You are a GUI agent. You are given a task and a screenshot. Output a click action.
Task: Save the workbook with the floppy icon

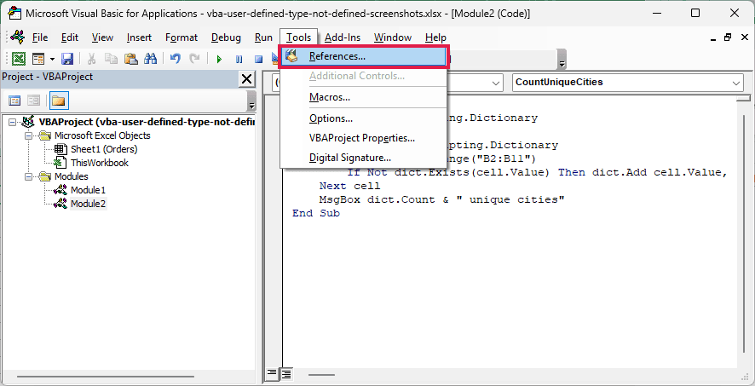(x=67, y=59)
